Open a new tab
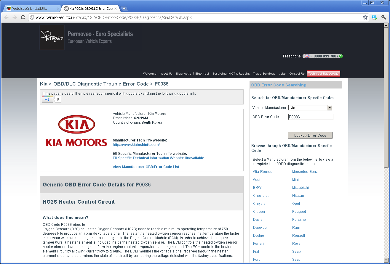The height and width of the screenshot is (264, 390). [x=124, y=9]
